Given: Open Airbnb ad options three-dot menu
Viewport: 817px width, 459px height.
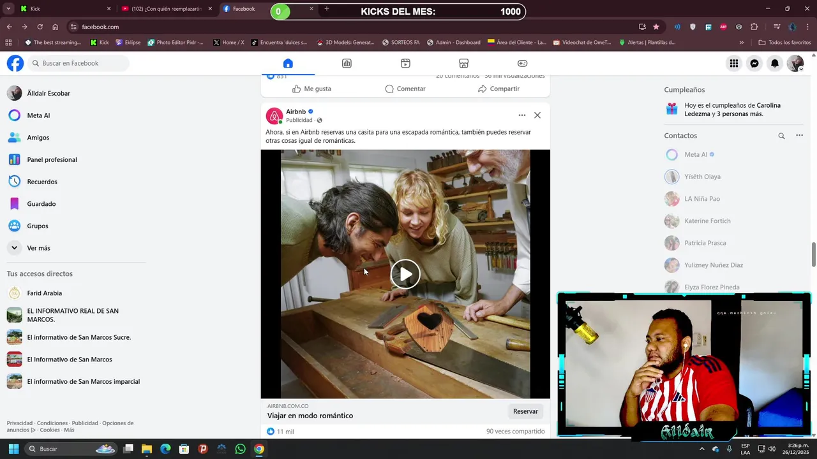Looking at the screenshot, I should coord(522,115).
